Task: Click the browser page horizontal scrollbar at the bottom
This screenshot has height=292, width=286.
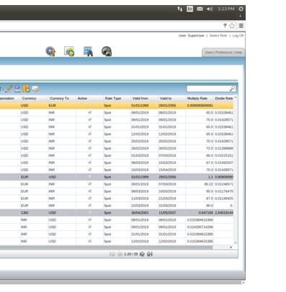Action: click(120, 283)
